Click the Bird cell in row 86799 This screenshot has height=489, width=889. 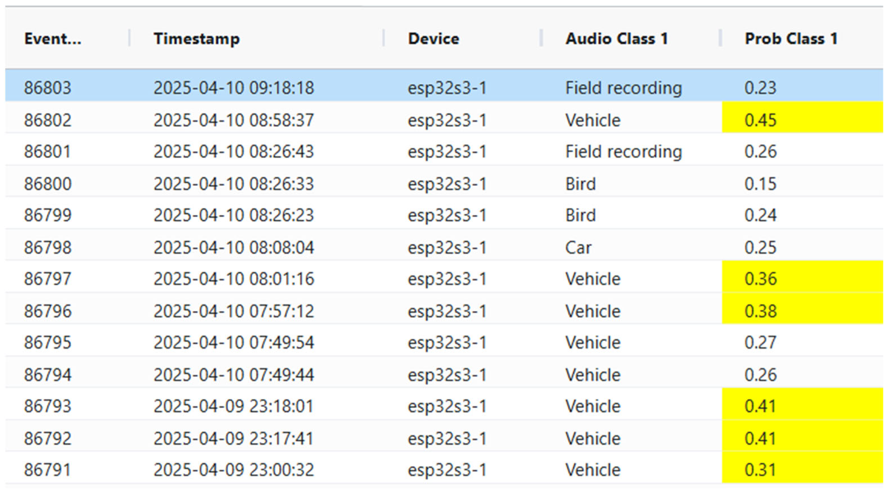581,215
